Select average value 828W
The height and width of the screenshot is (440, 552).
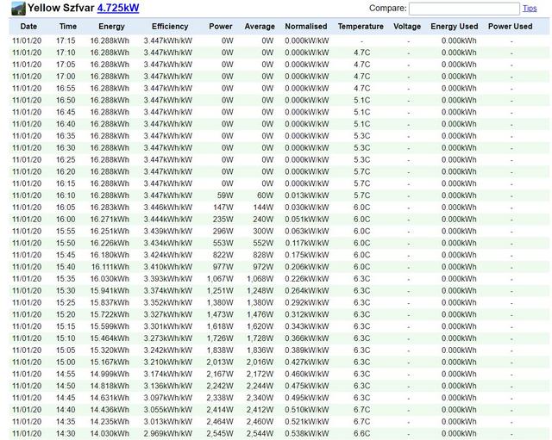pyautogui.click(x=263, y=255)
